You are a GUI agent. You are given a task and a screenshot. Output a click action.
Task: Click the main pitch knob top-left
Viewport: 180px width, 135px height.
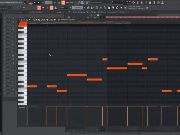(x=10, y=8)
